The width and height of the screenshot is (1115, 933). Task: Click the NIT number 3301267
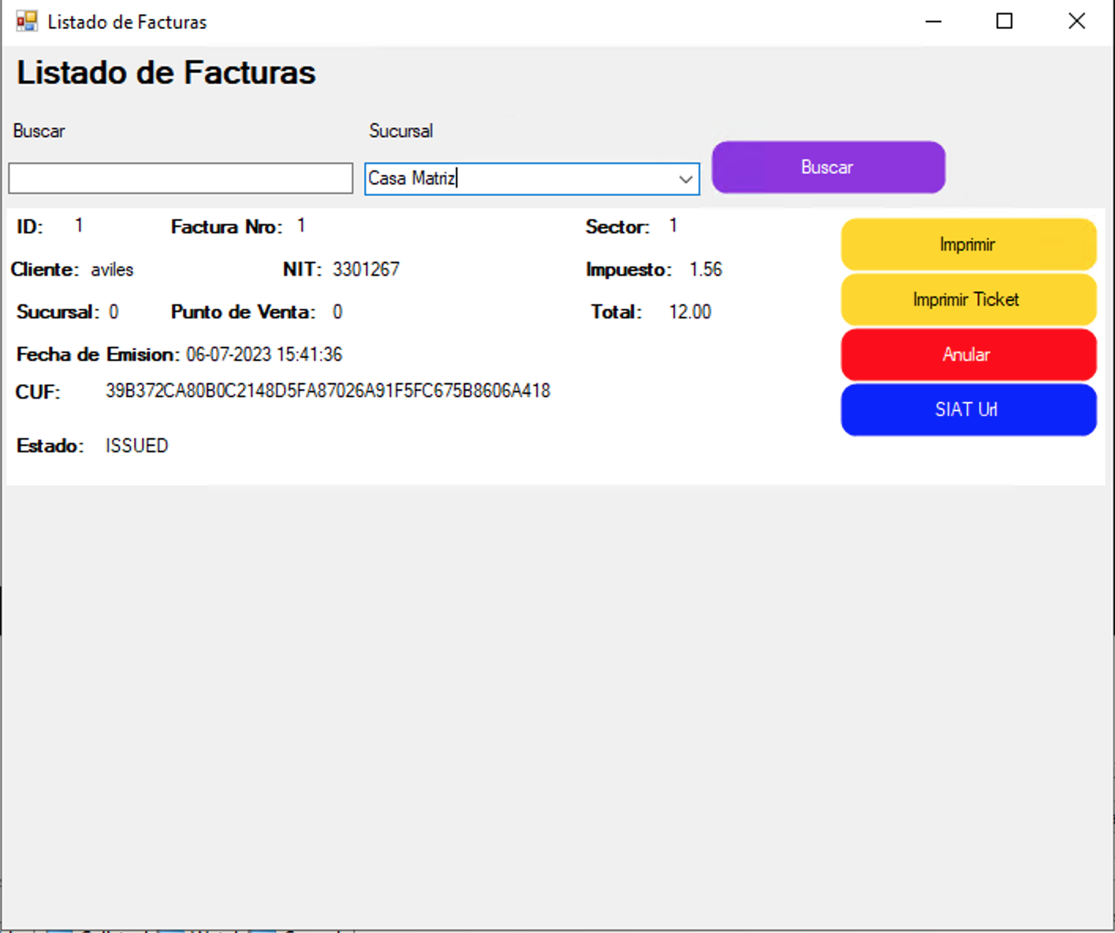(x=366, y=269)
